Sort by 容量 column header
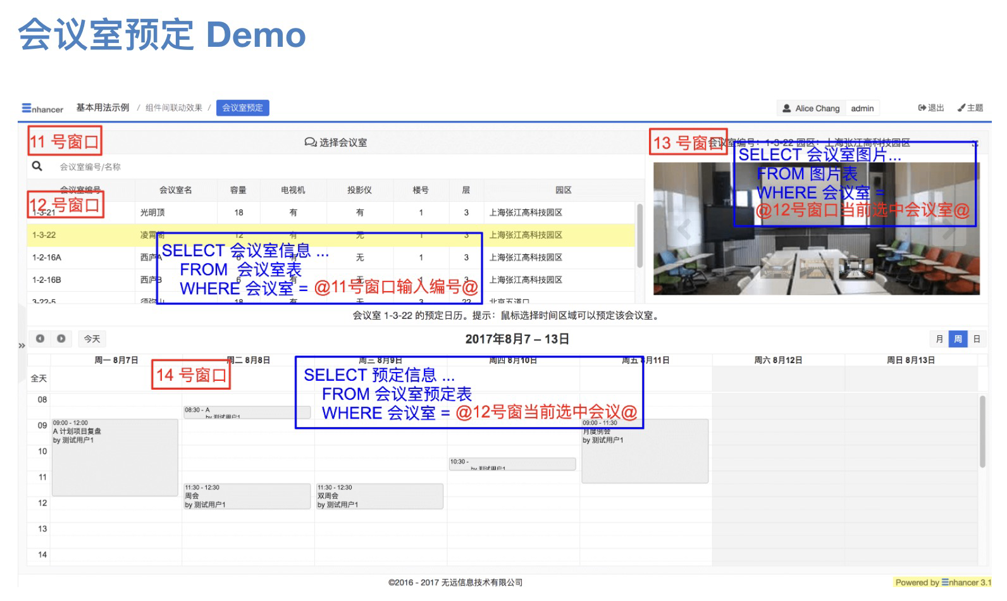 238,190
